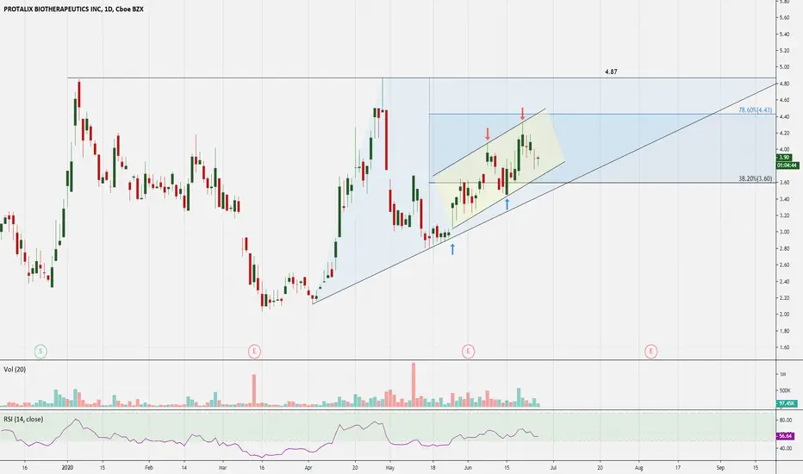Image resolution: width=803 pixels, height=474 pixels.
Task: Click the Sep date axis label
Action: tap(720, 467)
